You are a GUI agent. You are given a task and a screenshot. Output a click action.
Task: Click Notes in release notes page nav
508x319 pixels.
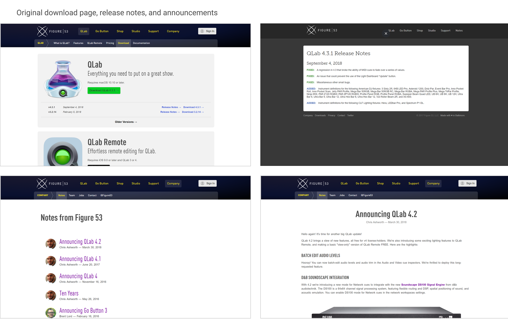coord(459,31)
